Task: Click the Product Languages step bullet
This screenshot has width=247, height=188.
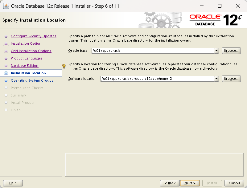Action: tap(6, 59)
